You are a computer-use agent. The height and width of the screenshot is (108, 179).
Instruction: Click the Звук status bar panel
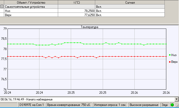(165, 105)
